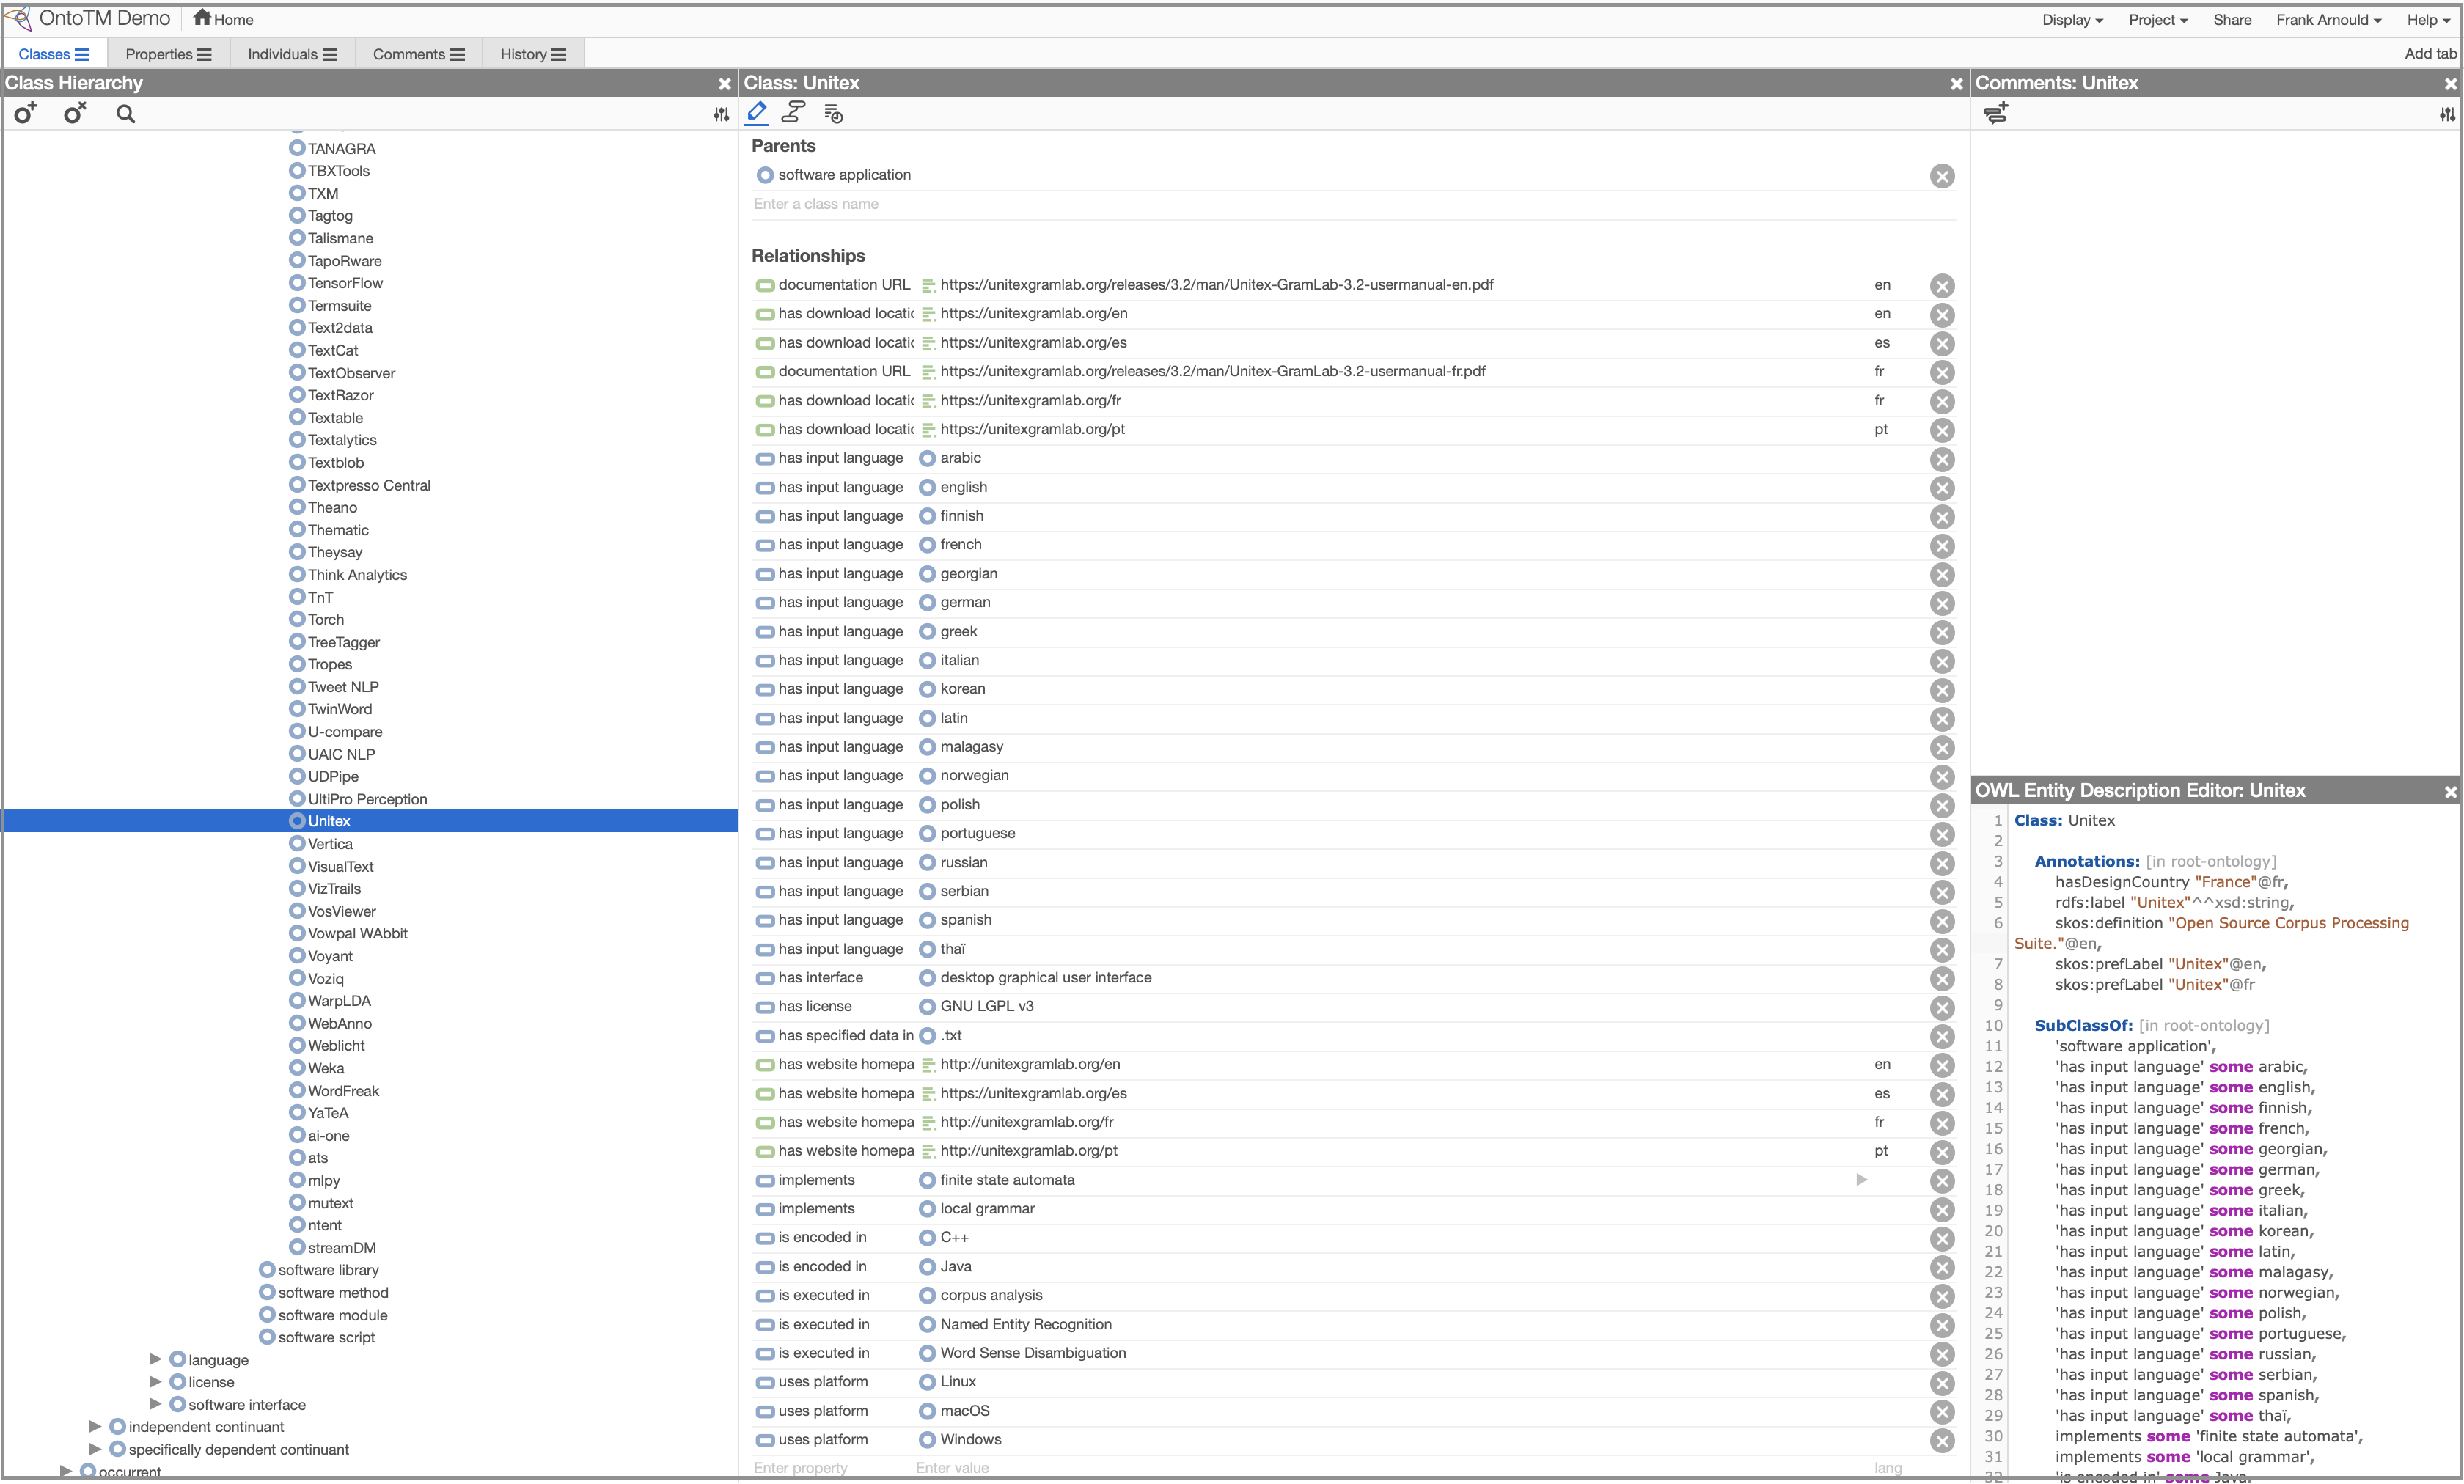Image resolution: width=2464 pixels, height=1484 pixels.
Task: Expand the license class node
Action: (155, 1381)
